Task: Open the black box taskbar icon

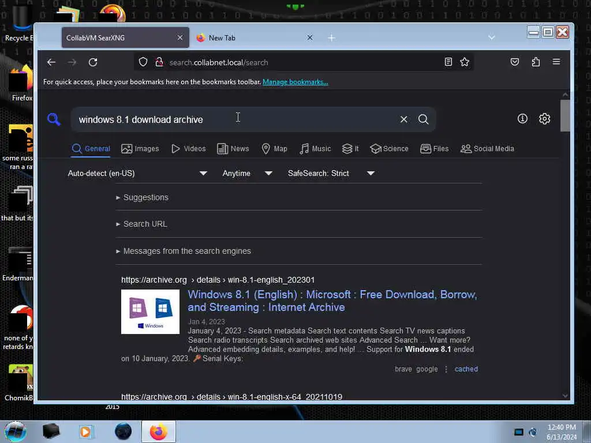Action: (x=51, y=431)
